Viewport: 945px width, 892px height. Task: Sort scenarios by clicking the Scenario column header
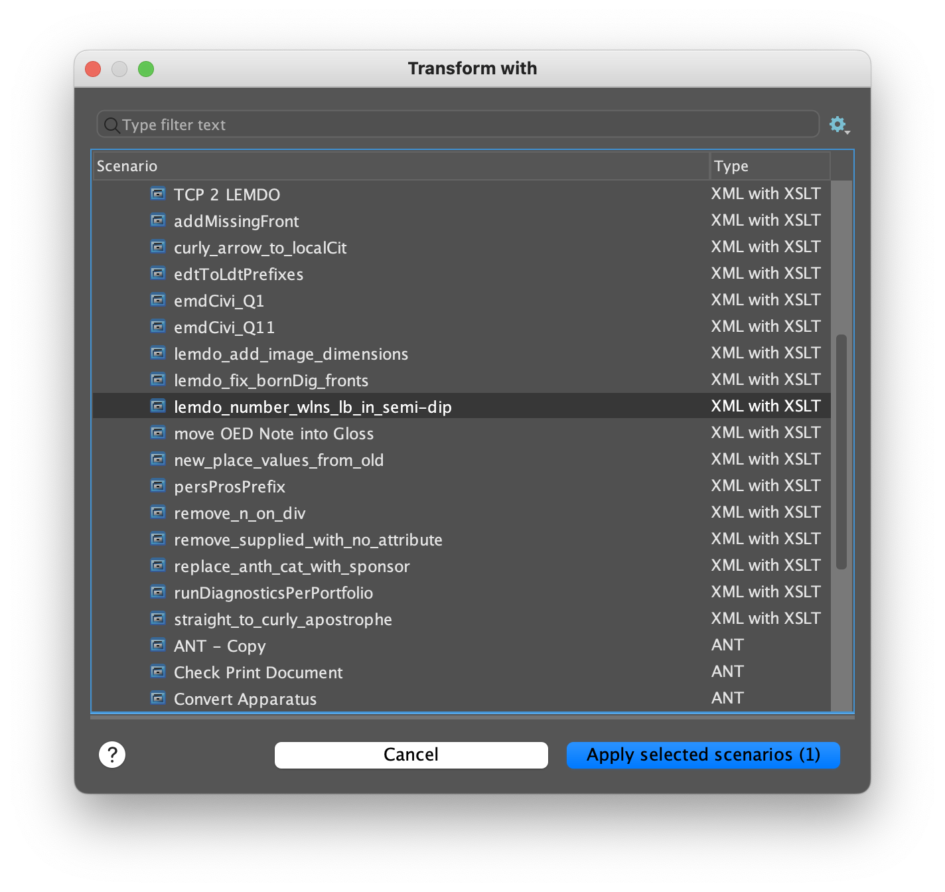click(x=398, y=166)
